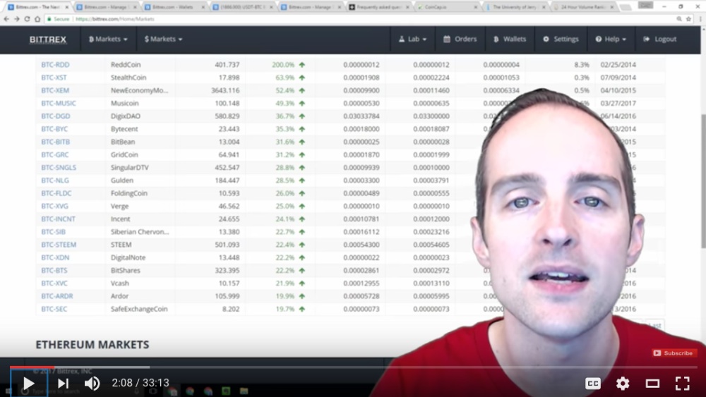Open the BTC-BYC market link
Viewport: 706px width, 397px height.
pos(54,129)
